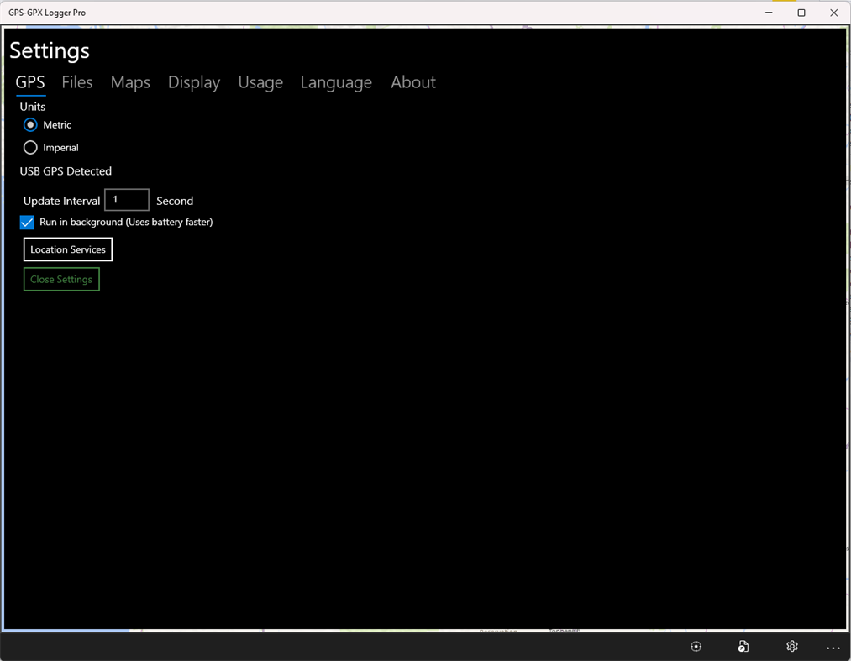Screen dimensions: 851x661
Task: Disable Run in background option
Action: point(26,222)
